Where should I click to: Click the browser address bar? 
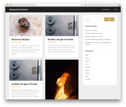tap(60, 5)
